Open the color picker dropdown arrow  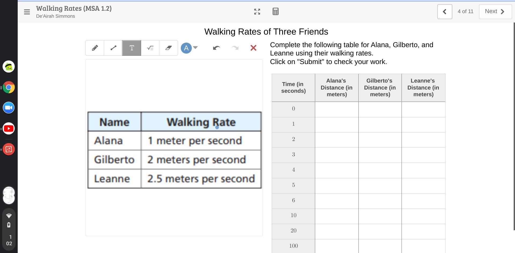pos(196,47)
